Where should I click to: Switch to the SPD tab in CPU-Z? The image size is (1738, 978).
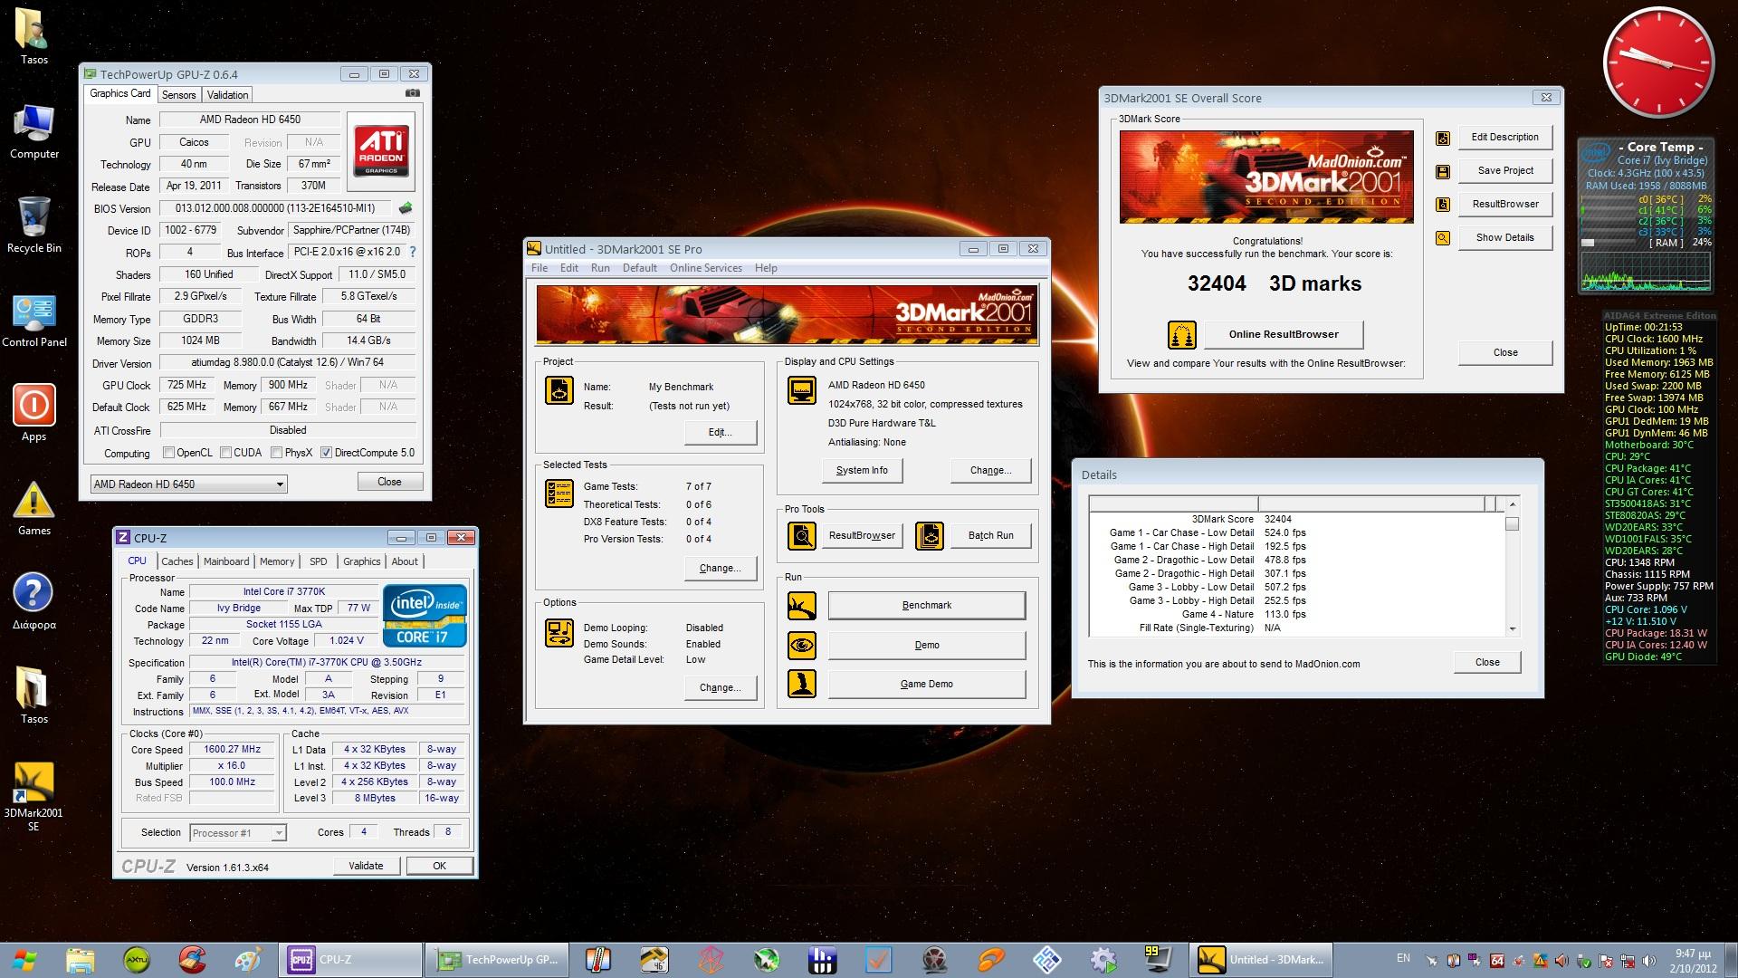coord(319,561)
